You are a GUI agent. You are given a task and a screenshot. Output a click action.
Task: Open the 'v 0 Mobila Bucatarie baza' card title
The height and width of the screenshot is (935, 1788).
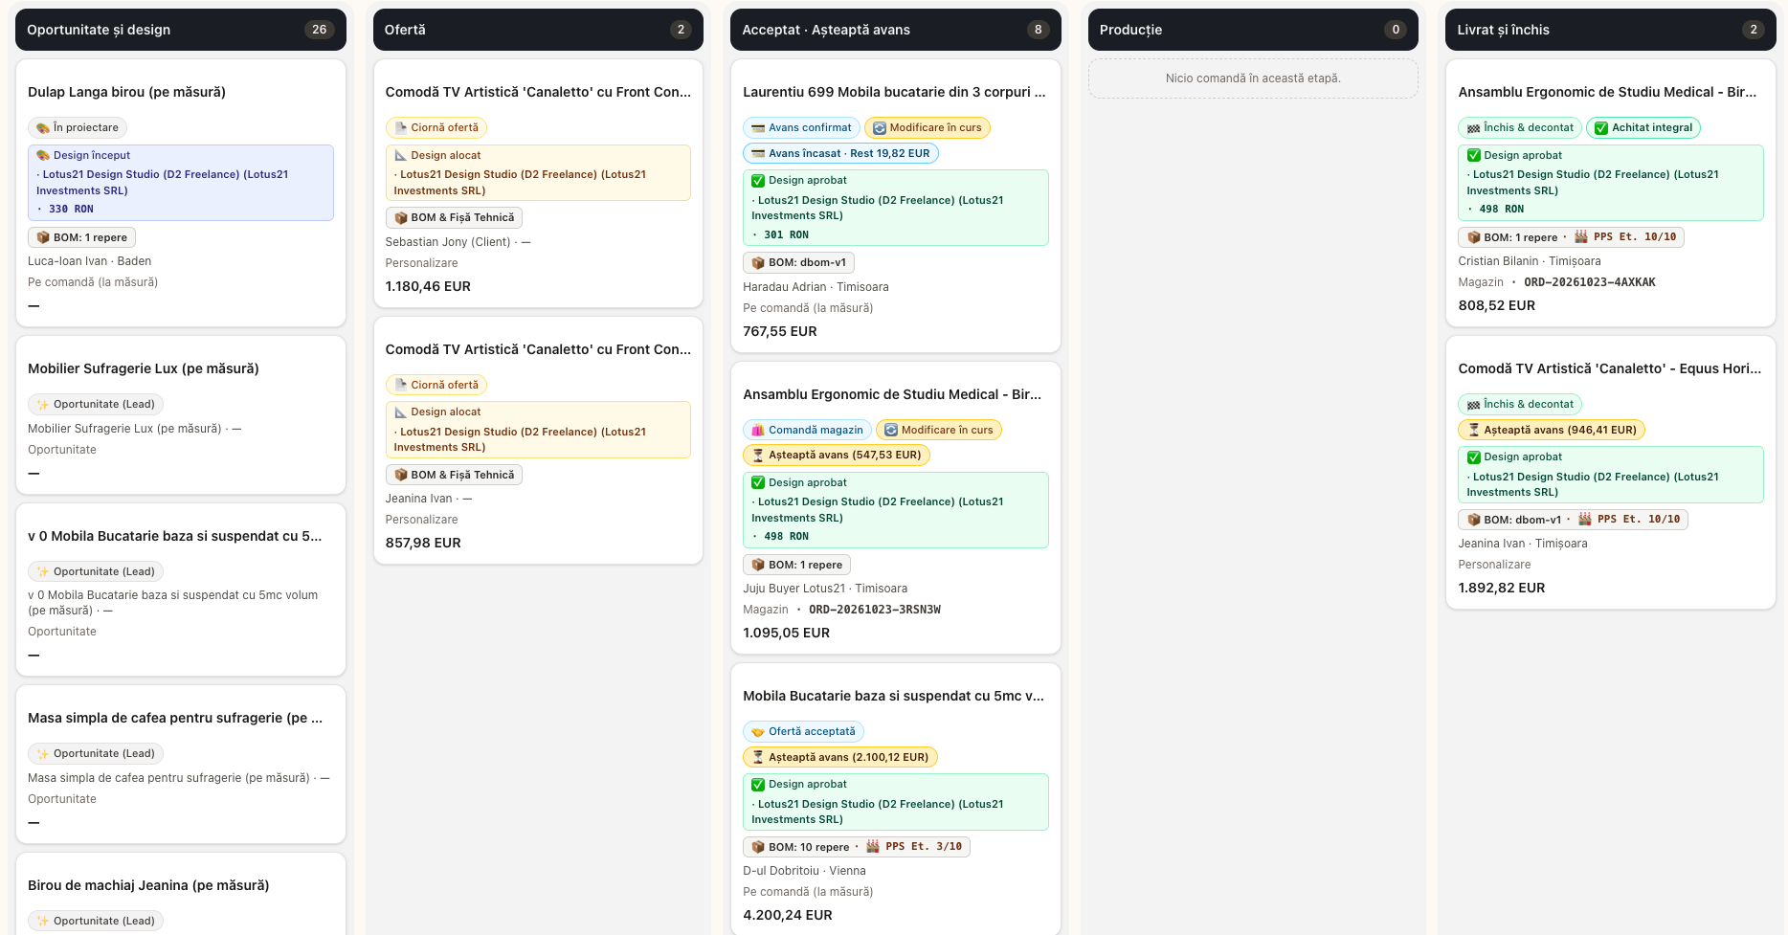pyautogui.click(x=175, y=536)
